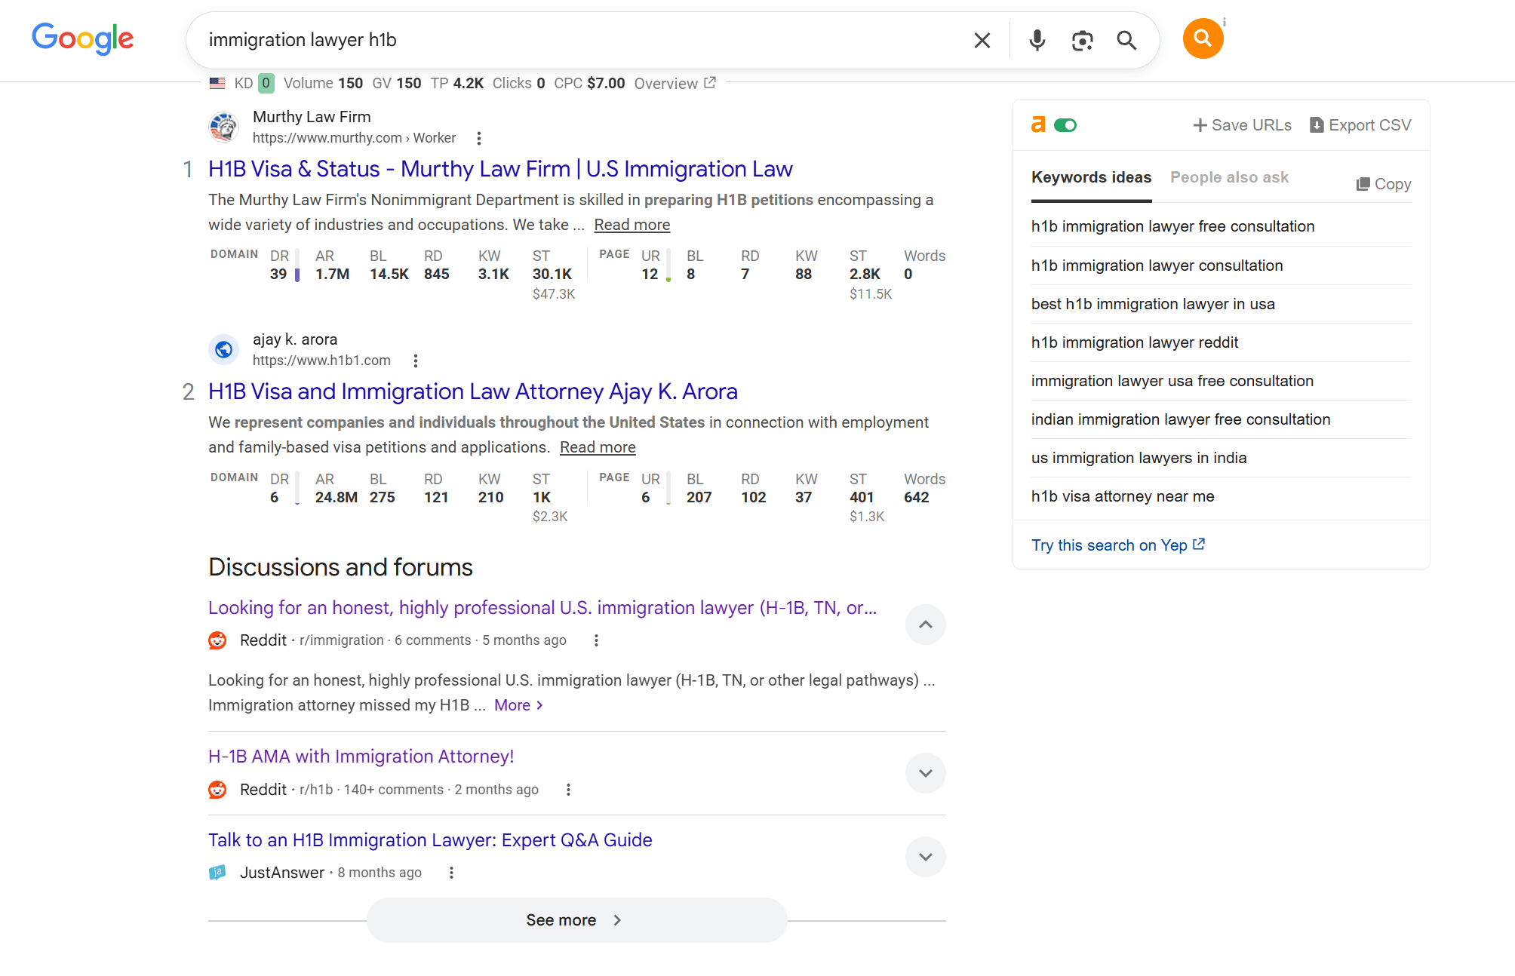Open search by image camera icon
Image resolution: width=1515 pixels, height=976 pixels.
click(1082, 40)
